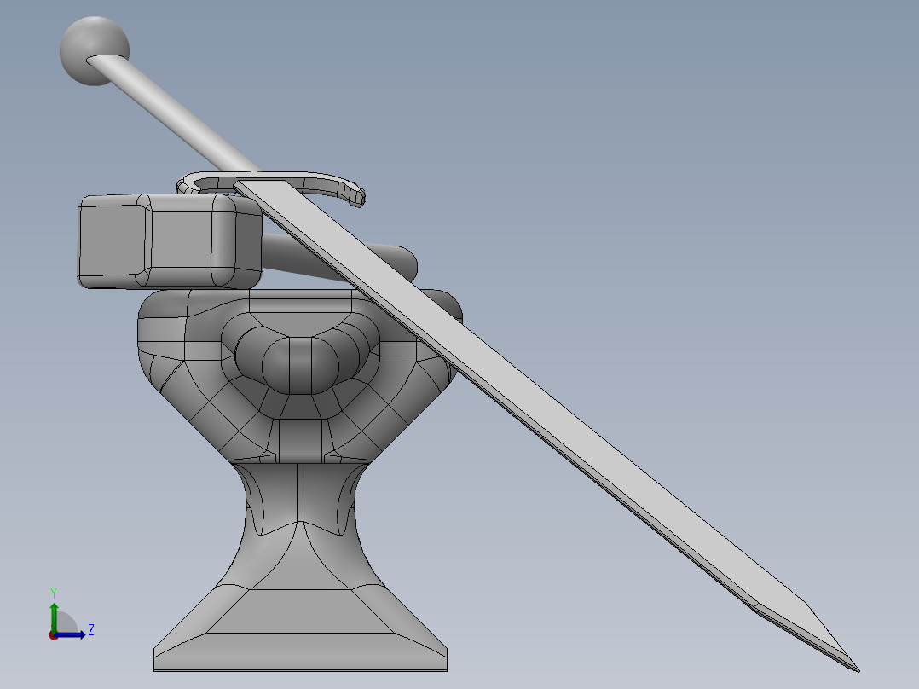Click the blue Z axis of the triad
Viewport: 919px width, 689px height.
(x=72, y=634)
